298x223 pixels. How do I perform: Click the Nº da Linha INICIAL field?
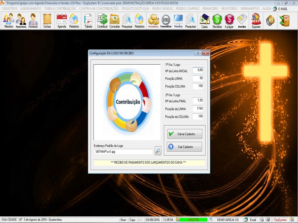coord(198,70)
